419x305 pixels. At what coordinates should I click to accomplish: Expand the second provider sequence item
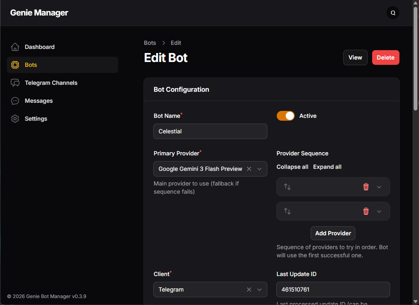[379, 211]
